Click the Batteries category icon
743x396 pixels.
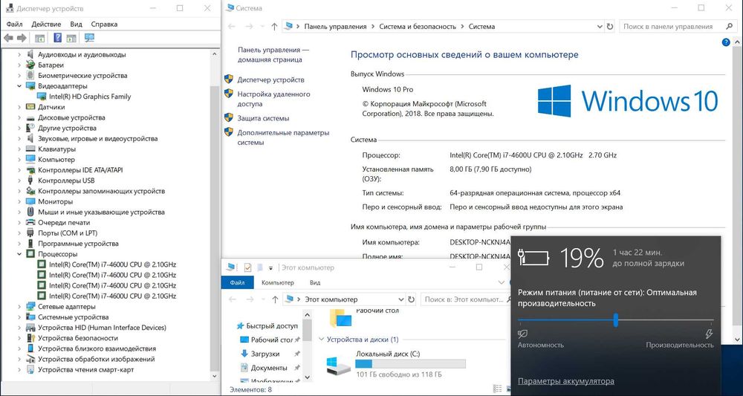pyautogui.click(x=30, y=65)
